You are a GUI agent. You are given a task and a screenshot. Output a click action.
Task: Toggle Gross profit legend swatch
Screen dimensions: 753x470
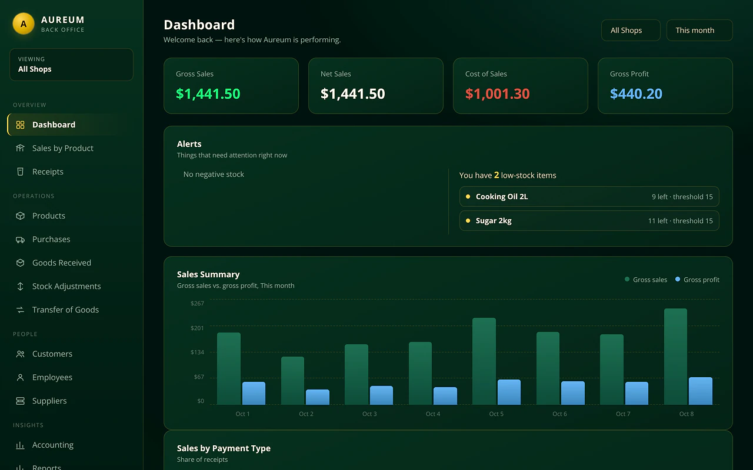point(678,280)
